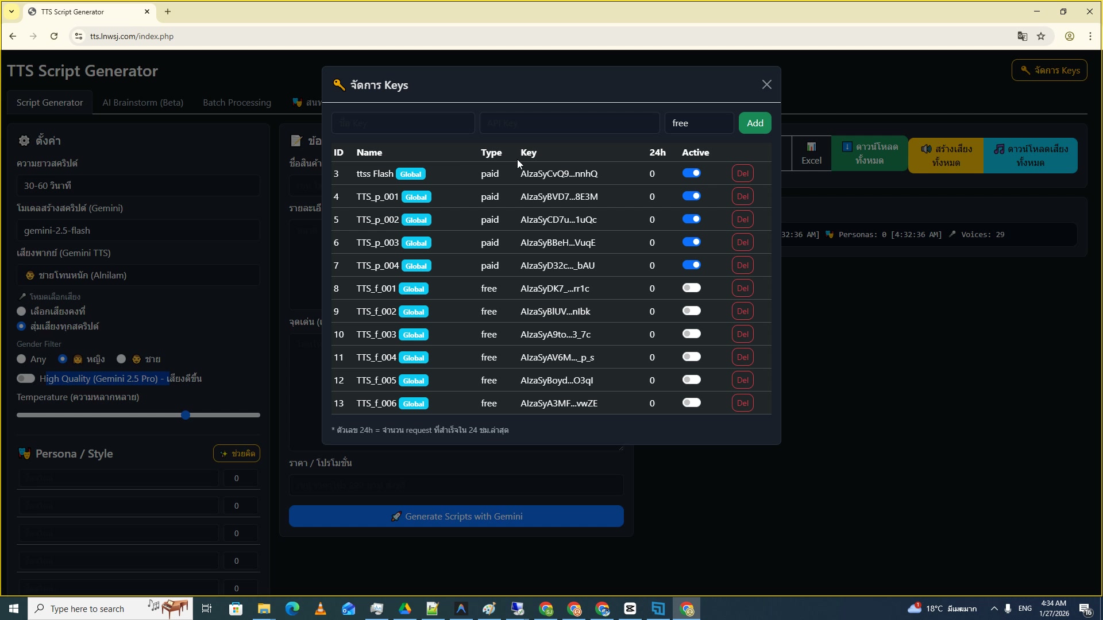This screenshot has height=620, width=1103.
Task: Open the Chrome profile icon
Action: [x=1069, y=36]
